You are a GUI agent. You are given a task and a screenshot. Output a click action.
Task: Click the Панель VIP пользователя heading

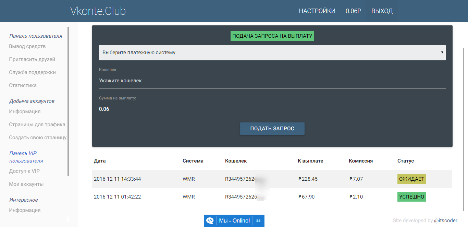click(26, 157)
